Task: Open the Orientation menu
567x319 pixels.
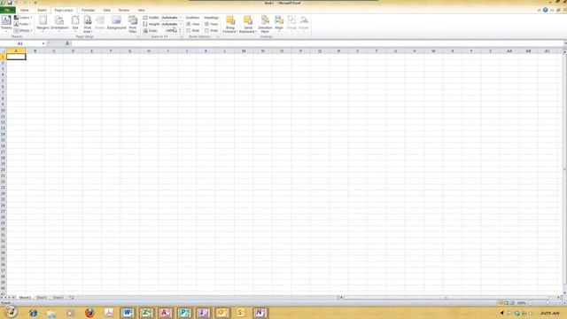Action: [59, 24]
